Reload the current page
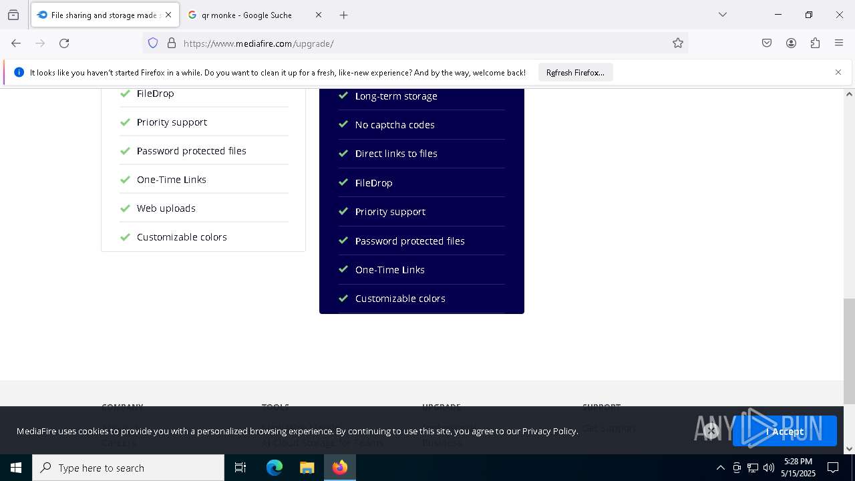Image resolution: width=855 pixels, height=481 pixels. click(64, 43)
